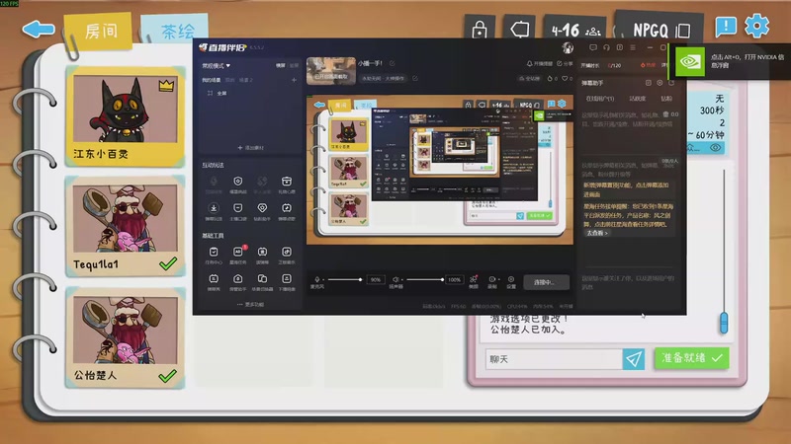791x444 pixels.
Task: Open the microphone device dropdown arrow
Action: tap(323, 280)
